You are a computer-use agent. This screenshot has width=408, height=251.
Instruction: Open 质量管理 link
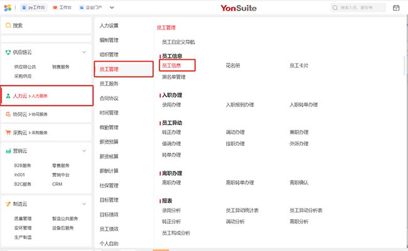click(x=23, y=218)
